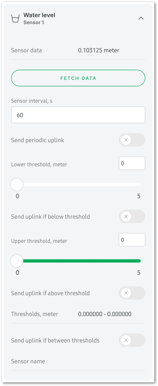Enable Send uplink if between thresholds
158x386 pixels.
click(132, 340)
